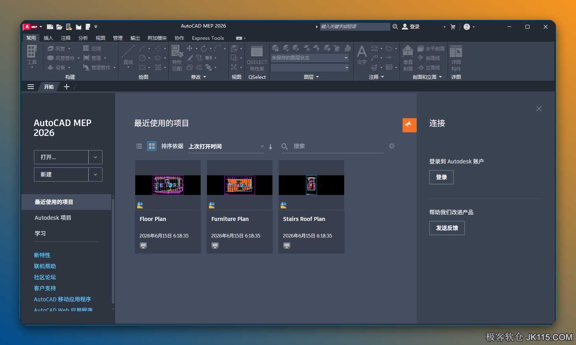This screenshot has width=576, height=345.
Task: Click the Open folder icon in quick access toolbar
Action: [59, 27]
